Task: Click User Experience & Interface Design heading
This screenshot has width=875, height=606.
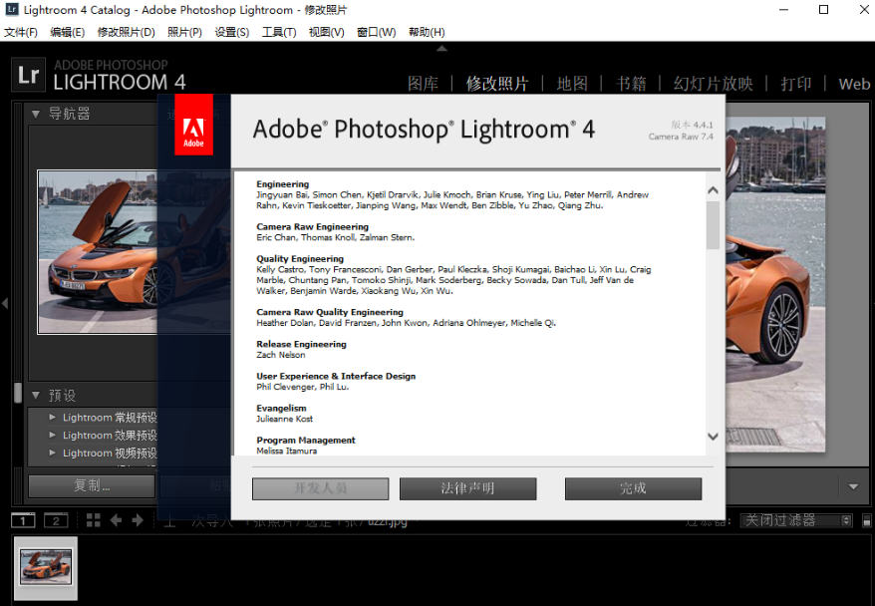Action: [336, 376]
